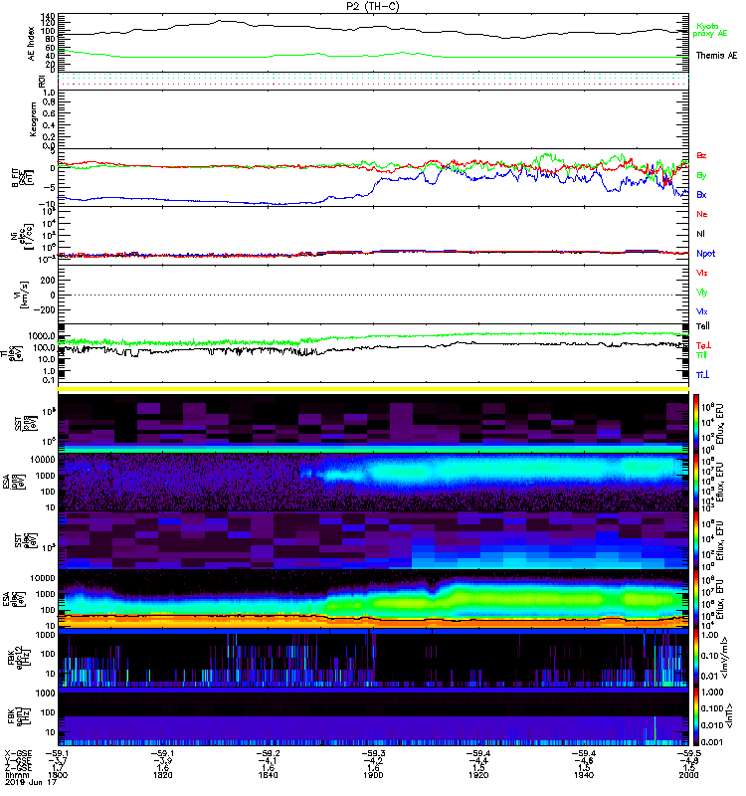Select the Themis AE legend label
Screen dimensions: 746x796
pyautogui.click(x=716, y=56)
